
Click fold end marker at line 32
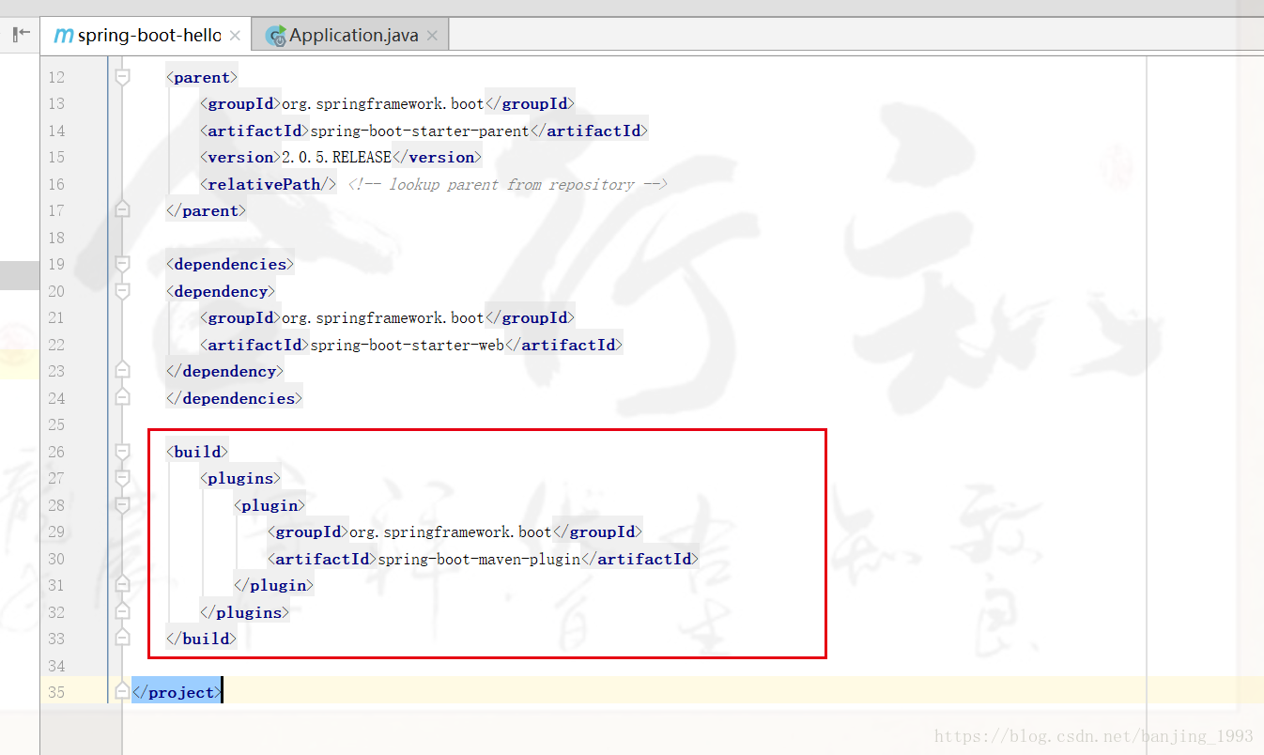pyautogui.click(x=122, y=612)
